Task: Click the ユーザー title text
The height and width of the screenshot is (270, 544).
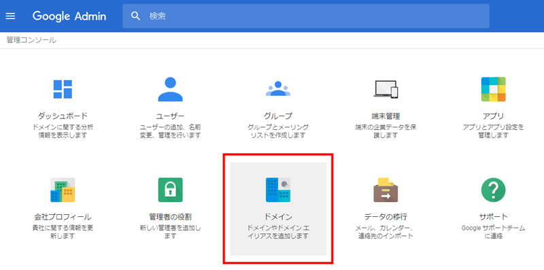Action: tap(171, 116)
